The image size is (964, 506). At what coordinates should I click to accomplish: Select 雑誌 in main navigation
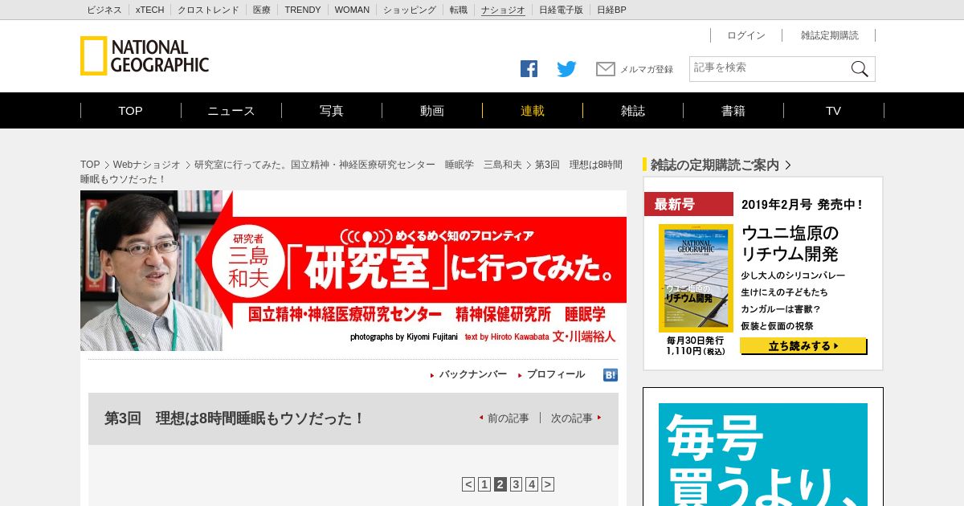[633, 111]
